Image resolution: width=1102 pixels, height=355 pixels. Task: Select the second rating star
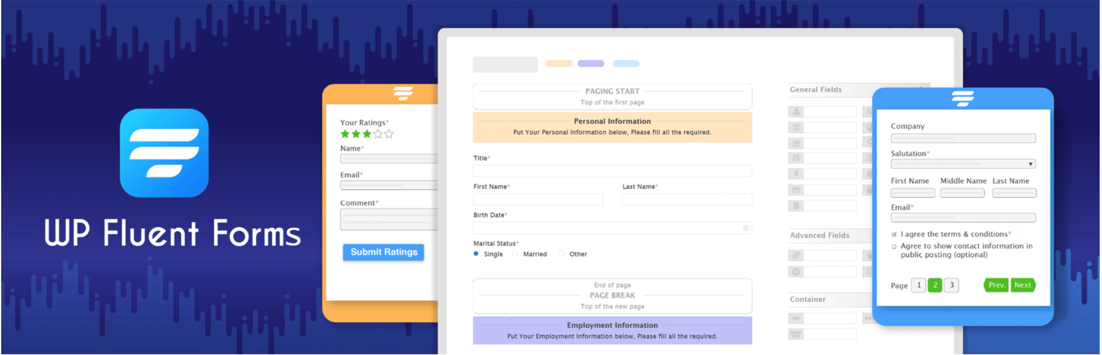tap(356, 134)
